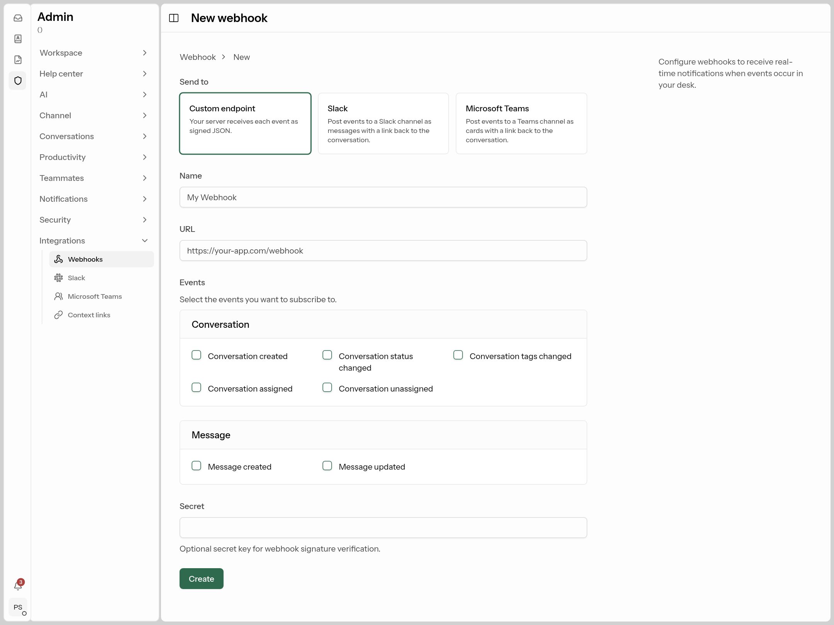This screenshot has height=625, width=834.
Task: Click the Slack logo icon in sidebar
Action: 58,278
